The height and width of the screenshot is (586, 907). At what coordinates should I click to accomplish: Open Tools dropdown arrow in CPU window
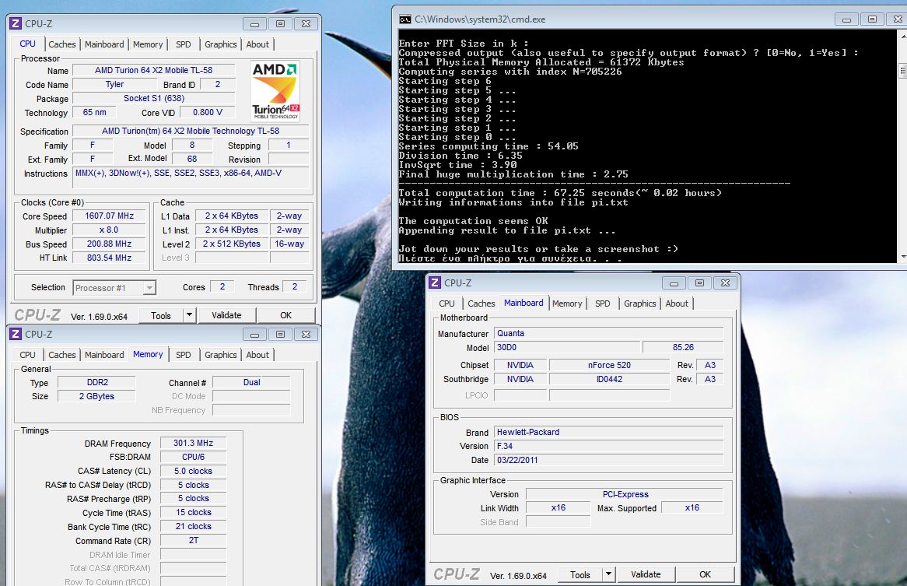coord(189,315)
